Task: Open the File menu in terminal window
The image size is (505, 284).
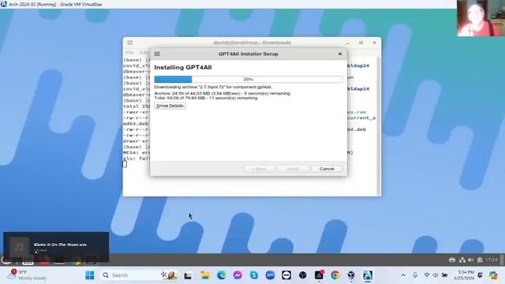Action: pyautogui.click(x=129, y=52)
